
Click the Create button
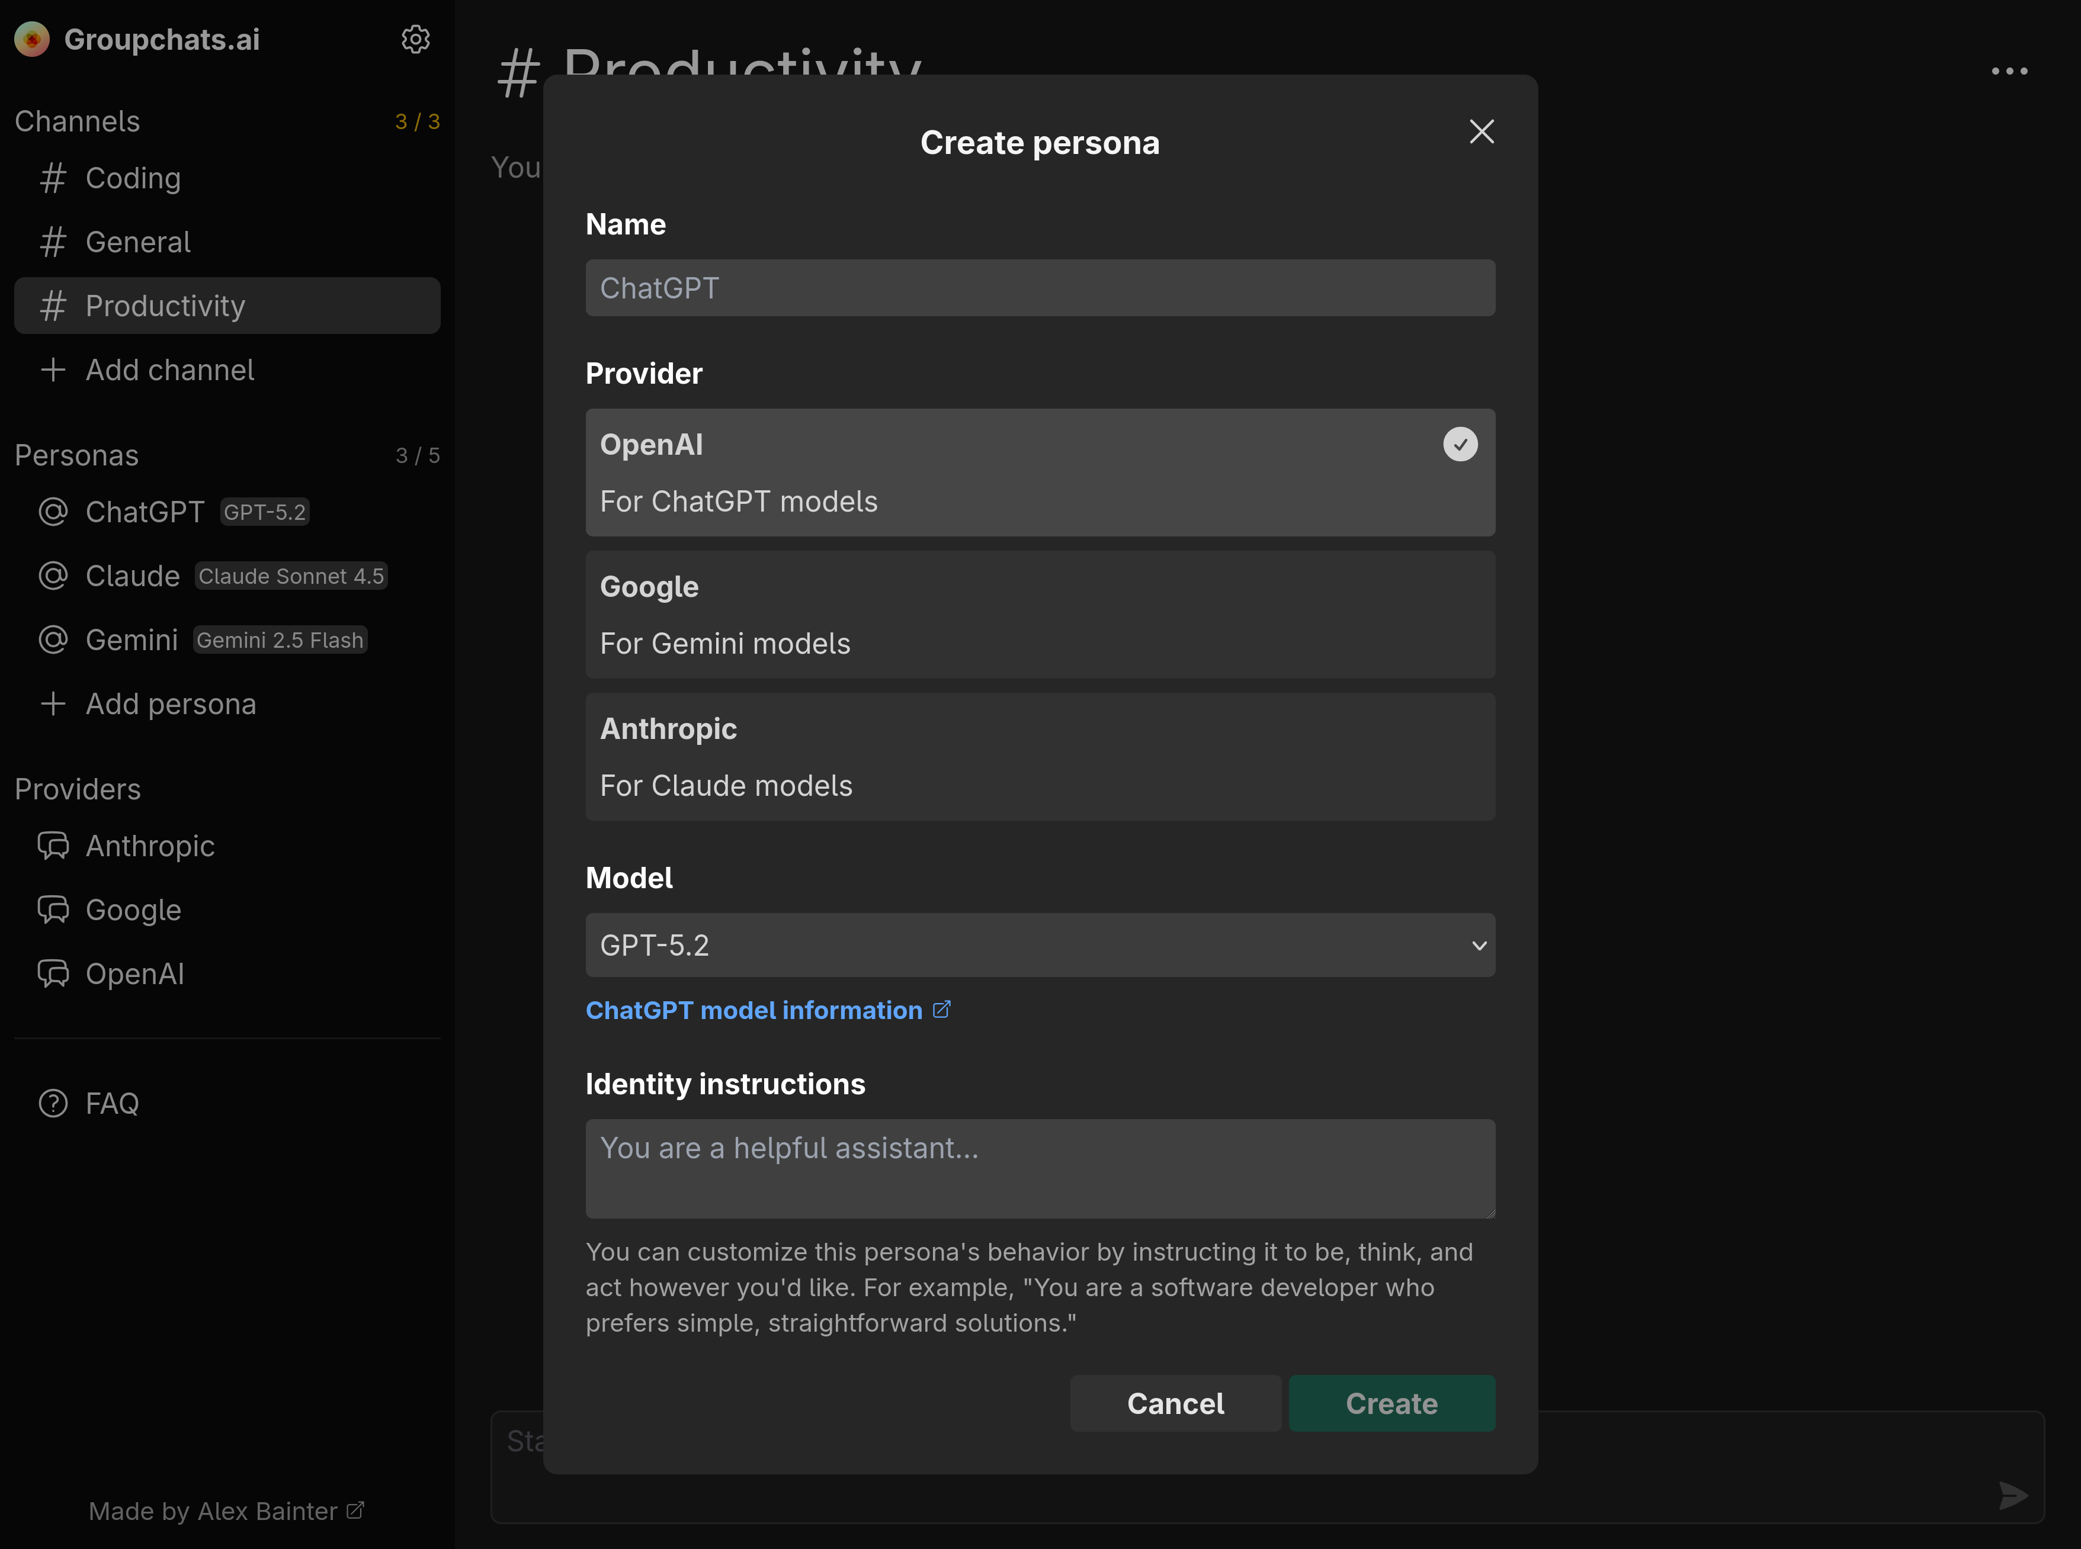(x=1391, y=1403)
